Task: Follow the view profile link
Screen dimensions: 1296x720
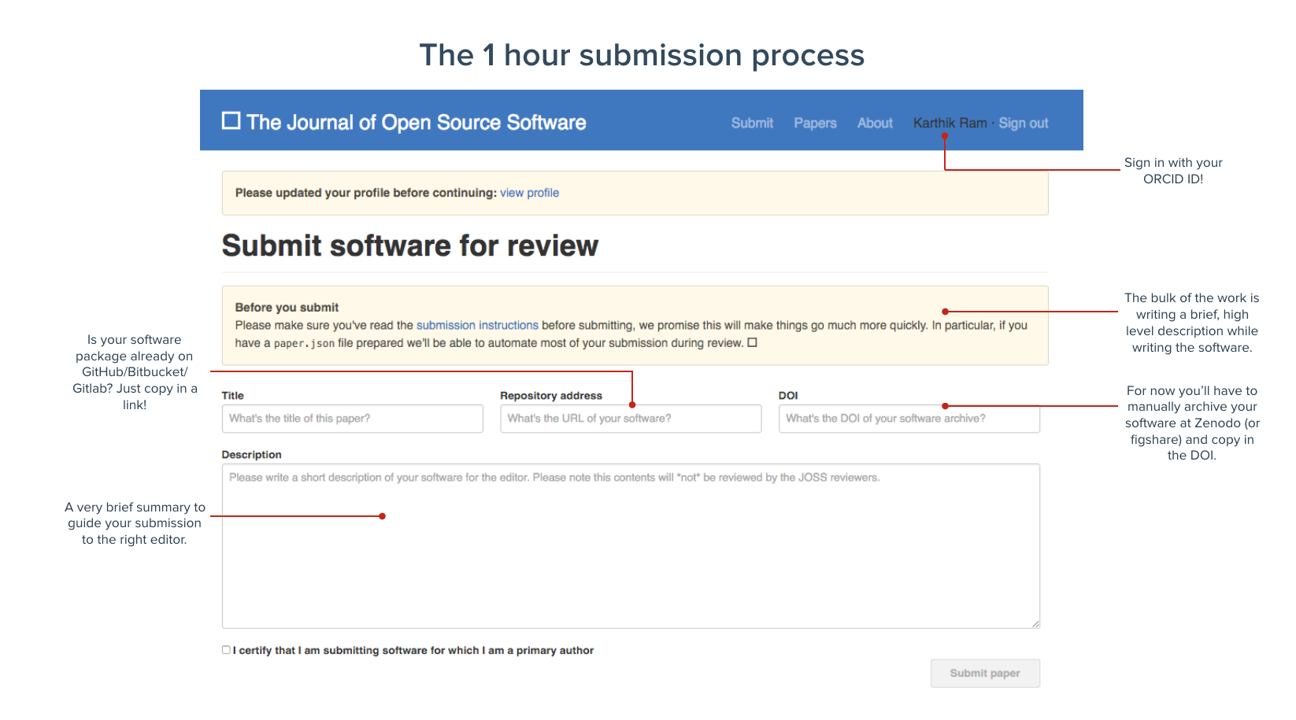Action: pos(529,193)
